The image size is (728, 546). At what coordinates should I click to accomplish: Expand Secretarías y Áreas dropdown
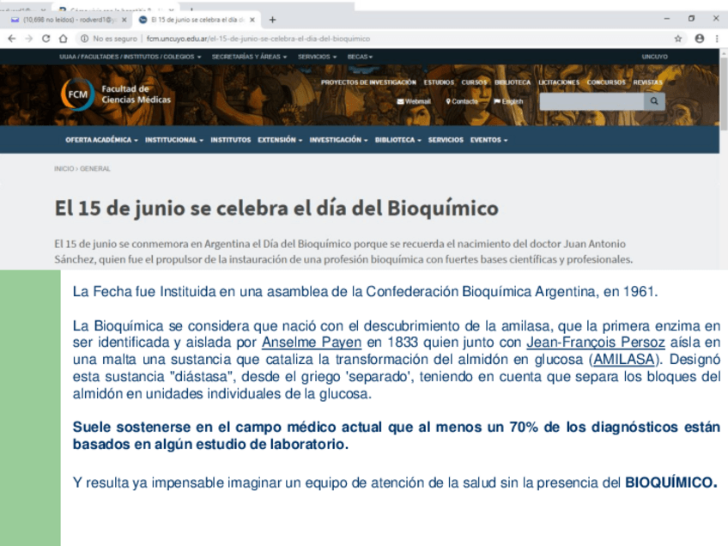pyautogui.click(x=249, y=57)
